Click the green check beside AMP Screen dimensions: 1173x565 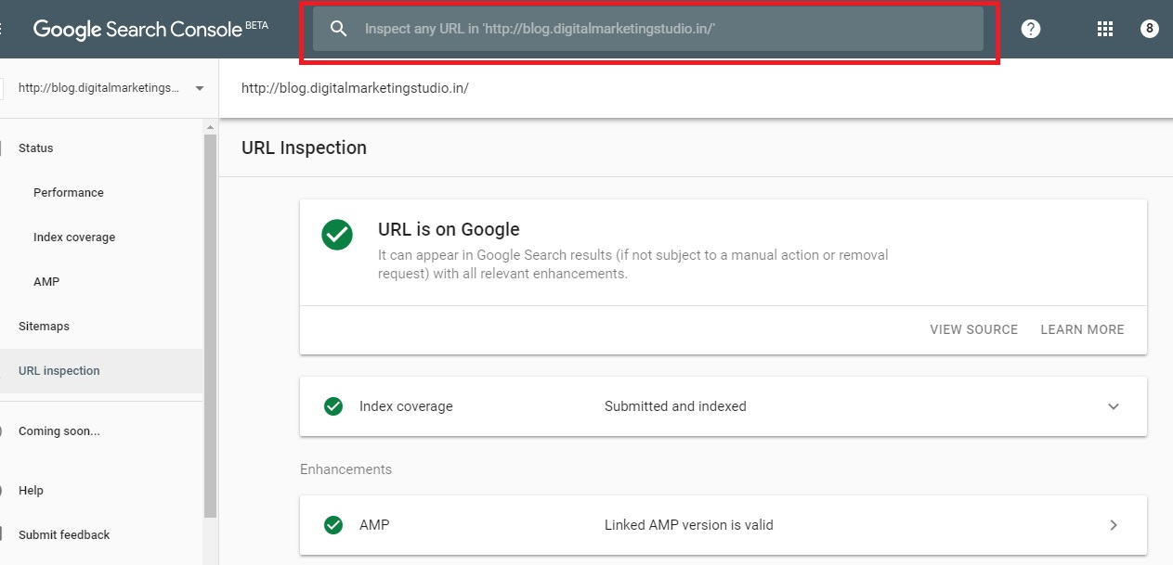point(333,525)
